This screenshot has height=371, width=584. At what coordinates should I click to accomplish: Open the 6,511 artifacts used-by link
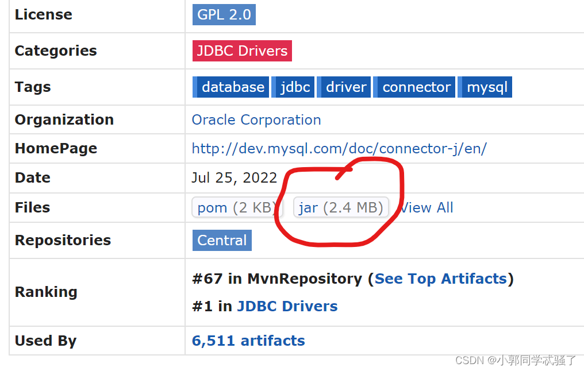click(248, 341)
